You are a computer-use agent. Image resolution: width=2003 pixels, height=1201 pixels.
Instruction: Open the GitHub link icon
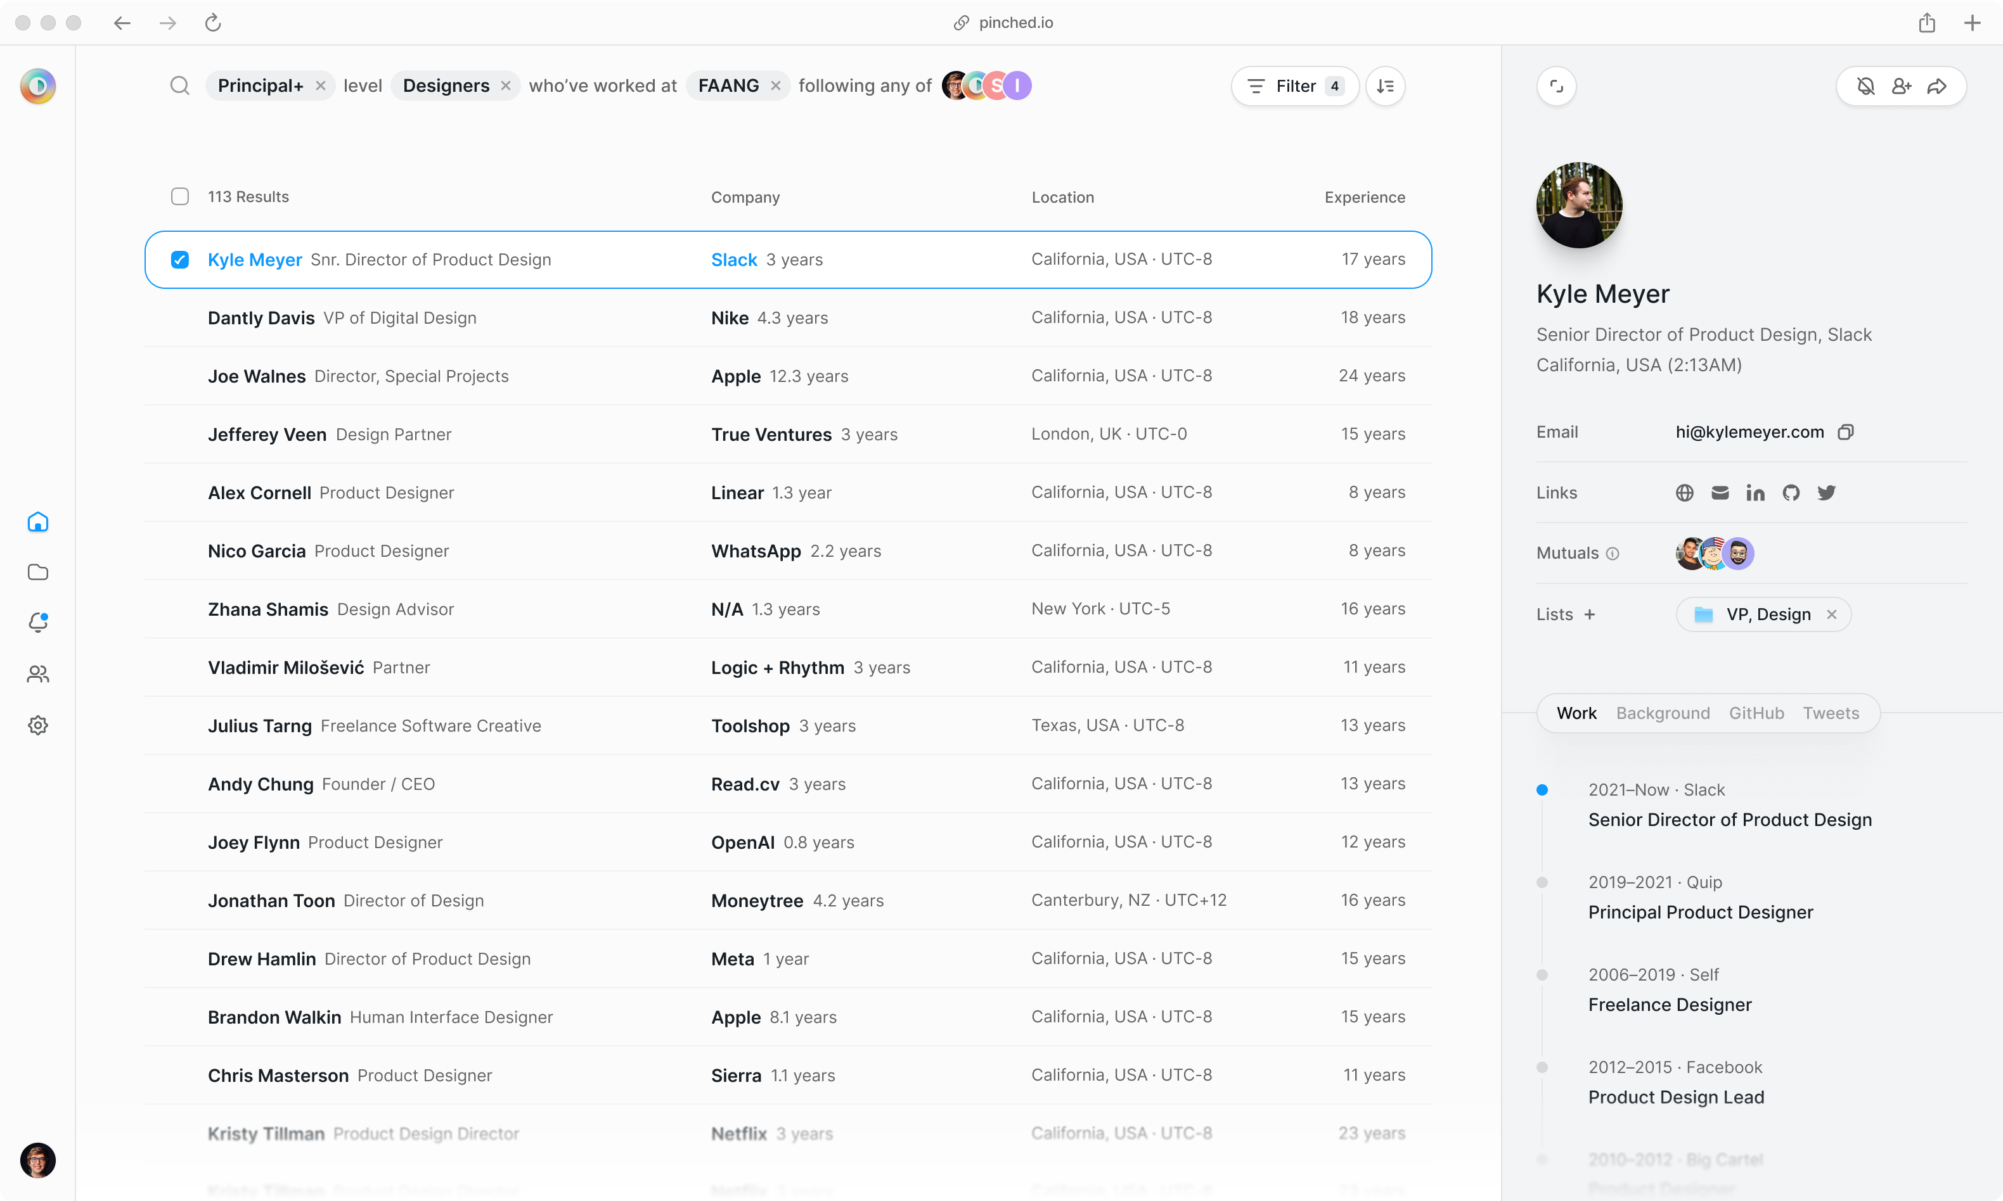(x=1791, y=493)
